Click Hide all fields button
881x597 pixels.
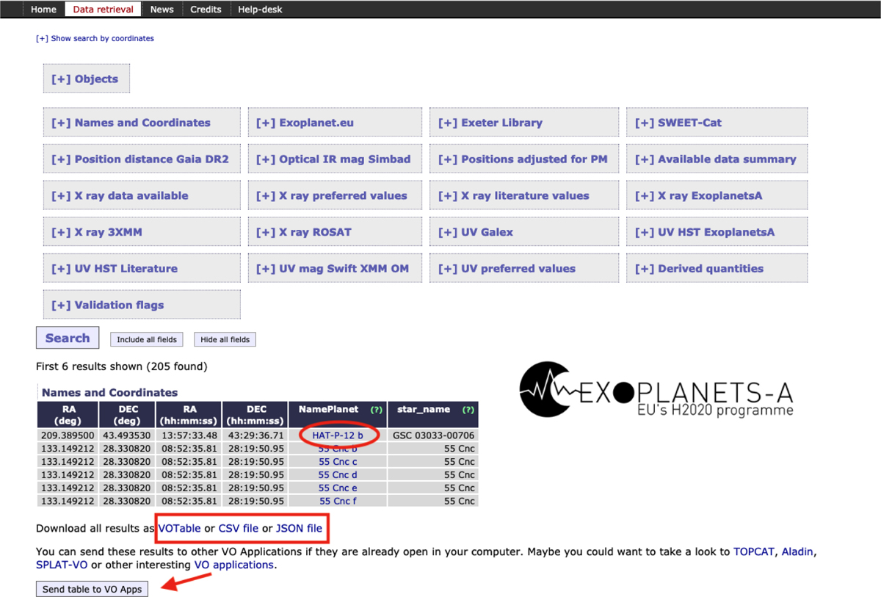pos(225,339)
